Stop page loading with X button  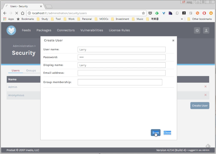click(17, 13)
